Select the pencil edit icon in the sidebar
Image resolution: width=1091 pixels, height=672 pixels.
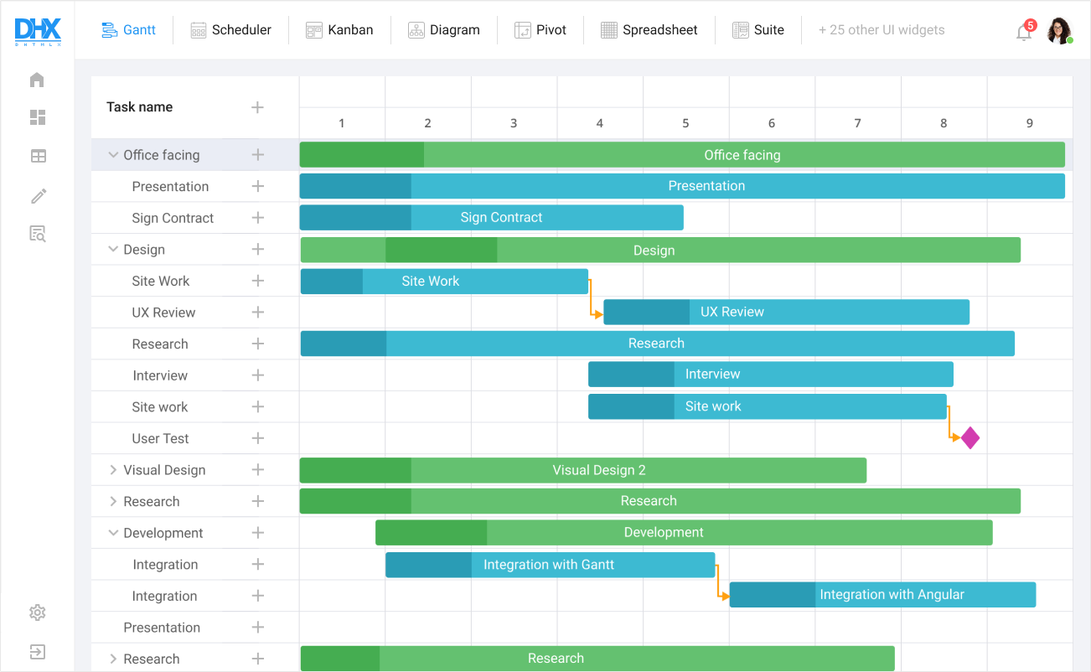37,195
